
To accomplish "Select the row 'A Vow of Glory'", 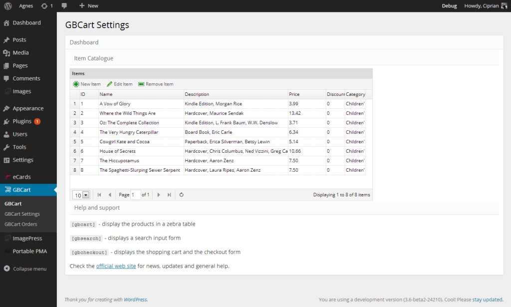I will (x=218, y=104).
